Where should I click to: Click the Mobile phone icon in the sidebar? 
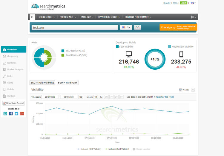tap(4, 89)
